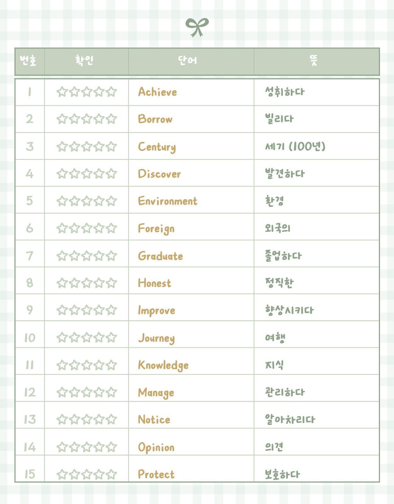This screenshot has width=394, height=504.
Task: Click the word Knowledge
Action: (163, 365)
